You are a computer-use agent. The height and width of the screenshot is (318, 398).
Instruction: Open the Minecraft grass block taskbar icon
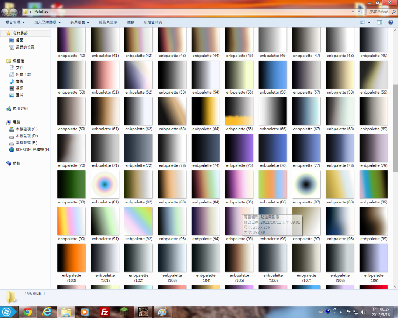tap(124, 311)
